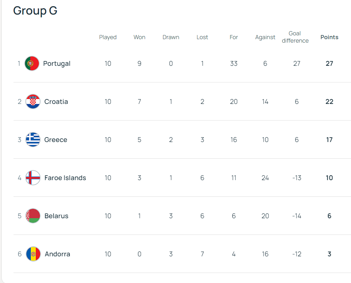Click the Drawn column header
Viewport: 351px width, 283px height.
(x=171, y=37)
